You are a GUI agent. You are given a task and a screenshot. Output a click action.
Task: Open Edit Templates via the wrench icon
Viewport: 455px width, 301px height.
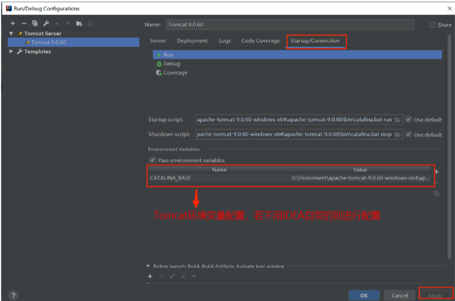click(x=46, y=23)
